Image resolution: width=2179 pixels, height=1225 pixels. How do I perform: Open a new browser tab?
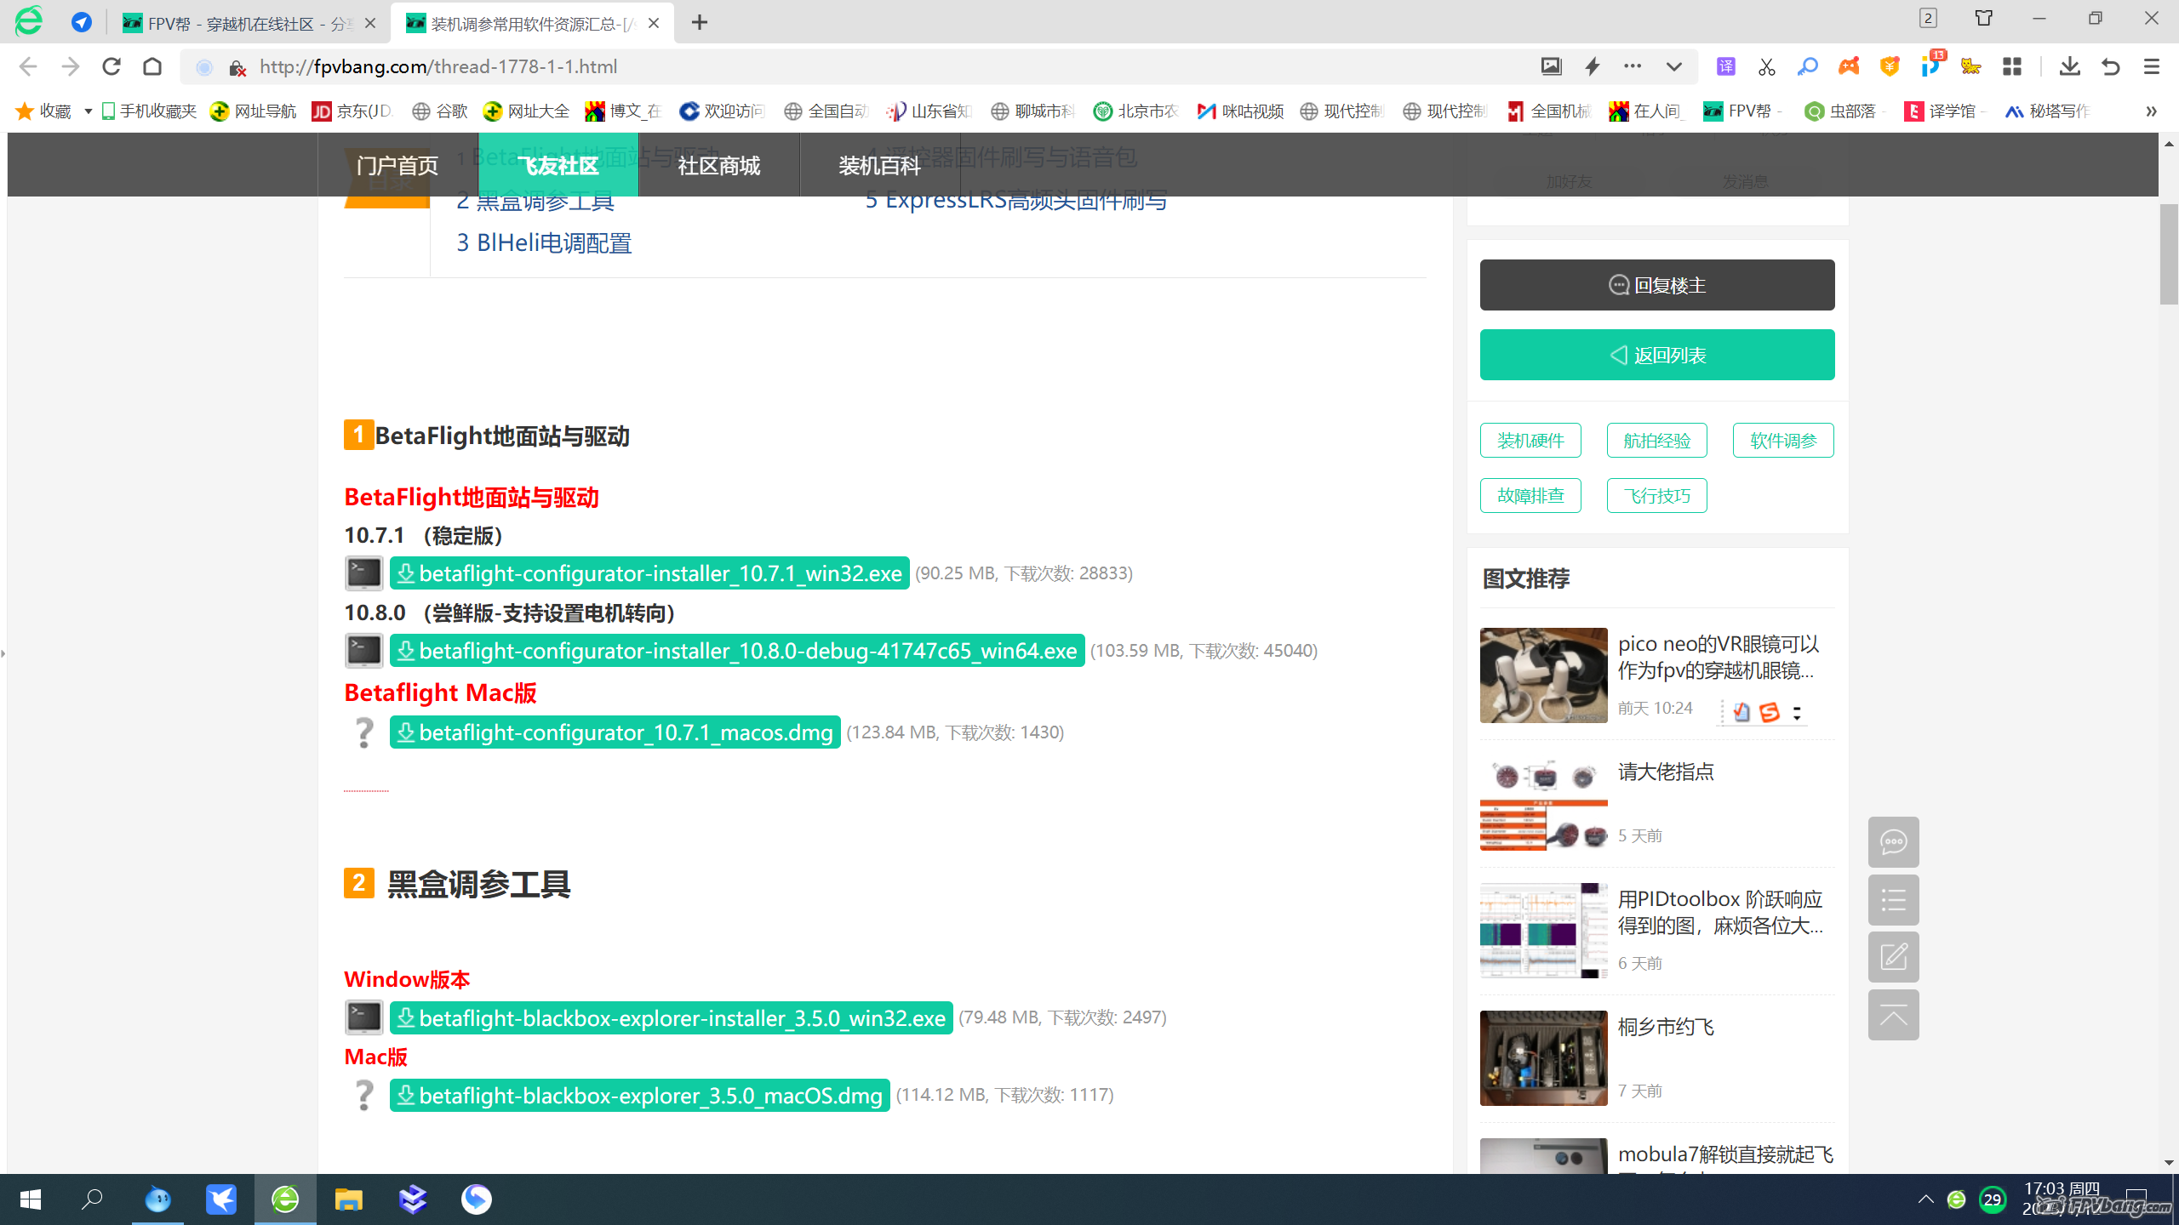coord(700,23)
